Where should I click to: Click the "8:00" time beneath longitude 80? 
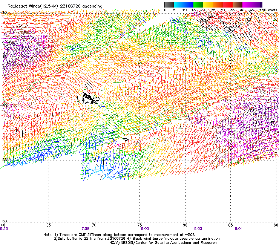coord(198,229)
